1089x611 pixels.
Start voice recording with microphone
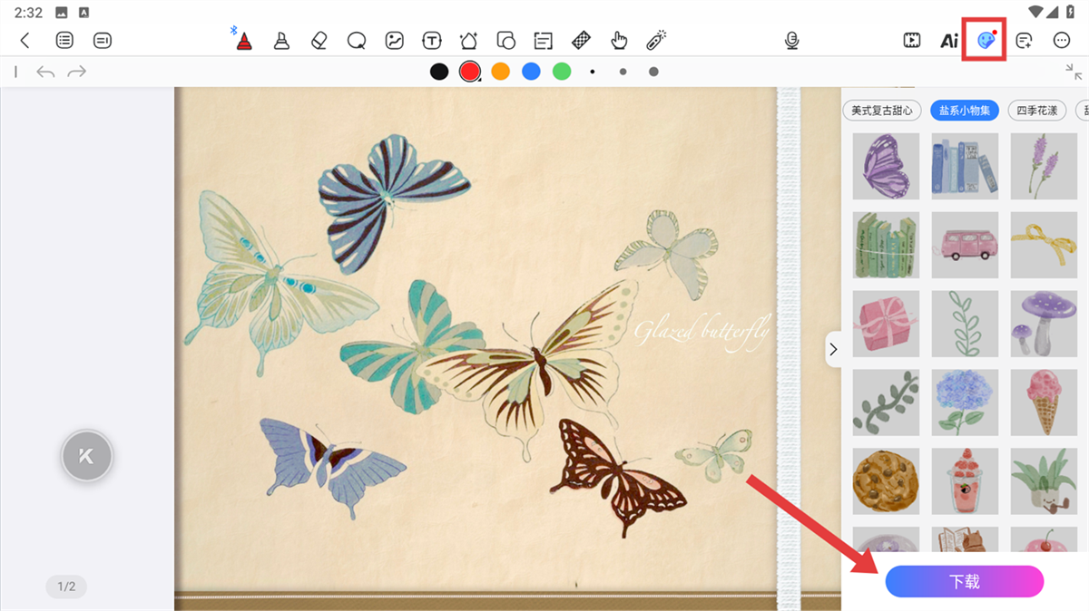pyautogui.click(x=792, y=40)
